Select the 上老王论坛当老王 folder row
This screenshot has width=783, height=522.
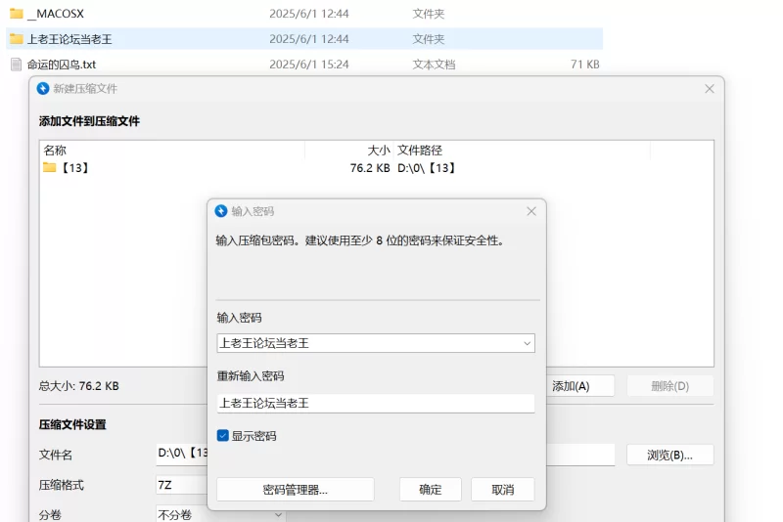304,39
